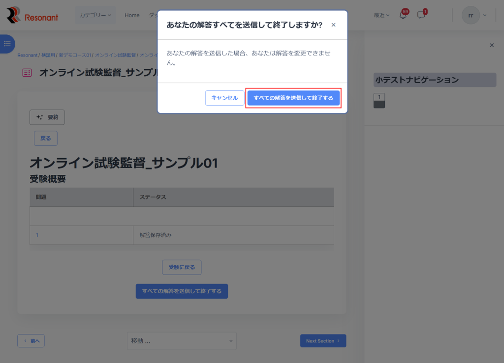This screenshot has height=363, width=504.
Task: Click the Resonant logo
Action: pyautogui.click(x=32, y=15)
